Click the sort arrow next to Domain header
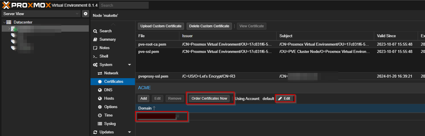This screenshot has height=136, width=425. click(154, 108)
